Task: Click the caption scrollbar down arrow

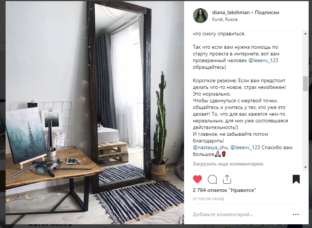Action: click(x=305, y=167)
